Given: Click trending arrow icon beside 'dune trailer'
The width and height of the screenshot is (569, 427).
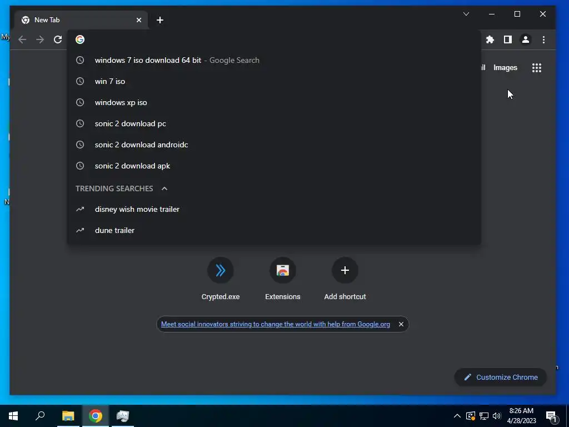Looking at the screenshot, I should [x=80, y=230].
